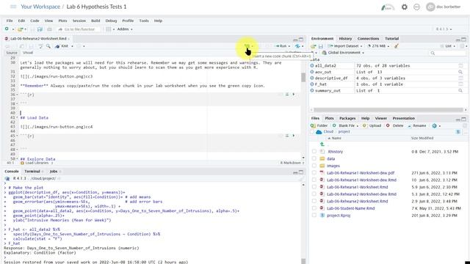Screen dimensions: 470x264
Task: Click the publish icon in editor toolbar
Action: coord(297,46)
